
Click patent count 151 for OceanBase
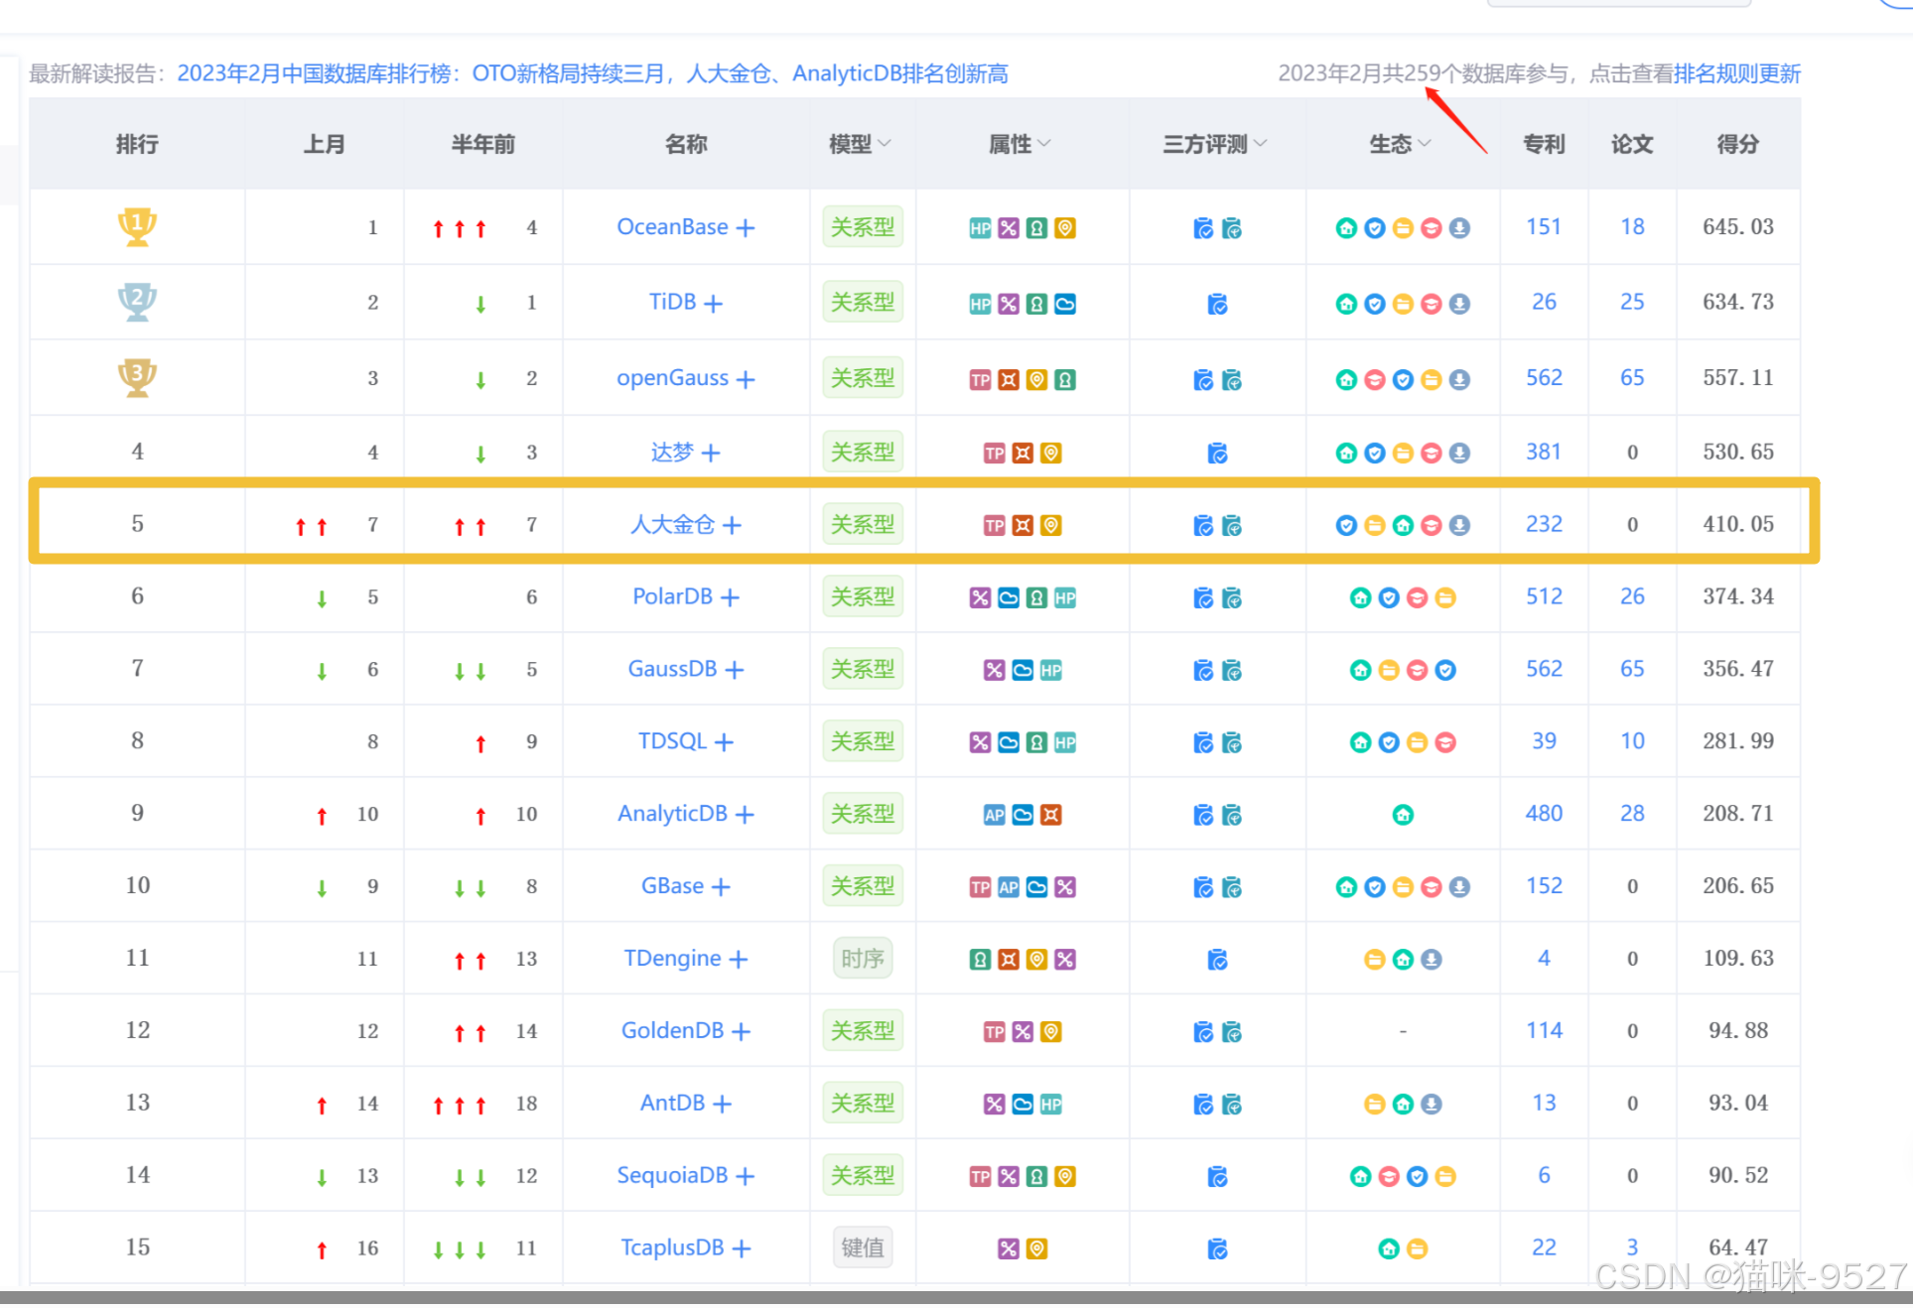1543,227
